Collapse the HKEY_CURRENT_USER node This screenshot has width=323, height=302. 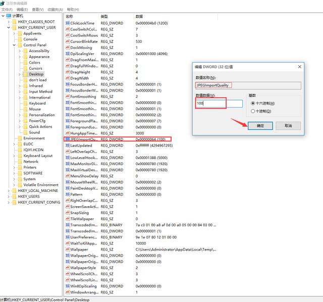pyautogui.click(x=9, y=27)
